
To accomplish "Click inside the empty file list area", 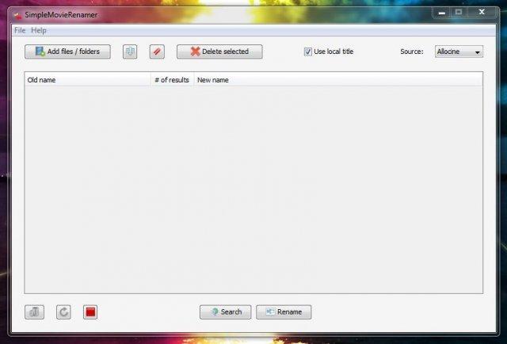I will pyautogui.click(x=253, y=190).
